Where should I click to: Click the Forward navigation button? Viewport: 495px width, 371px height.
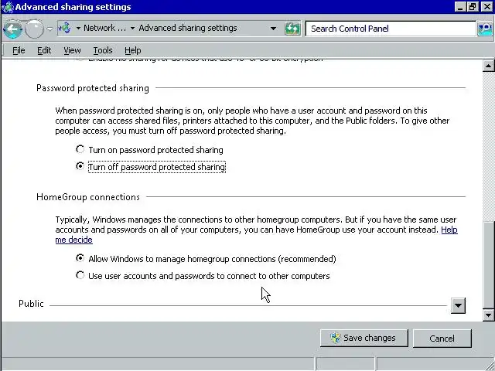click(34, 29)
